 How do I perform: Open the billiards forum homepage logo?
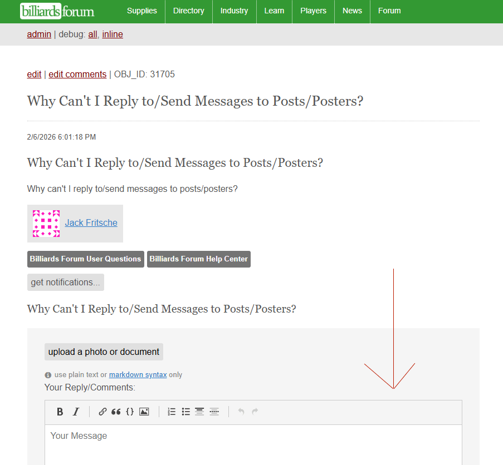(57, 11)
